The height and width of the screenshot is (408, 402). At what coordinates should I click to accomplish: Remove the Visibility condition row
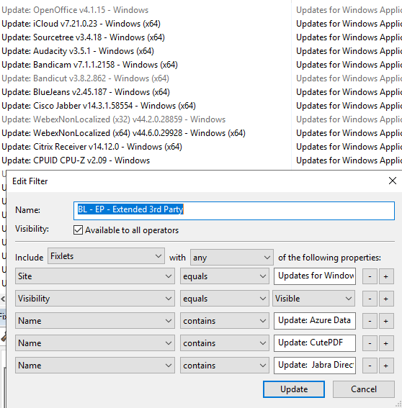(370, 299)
